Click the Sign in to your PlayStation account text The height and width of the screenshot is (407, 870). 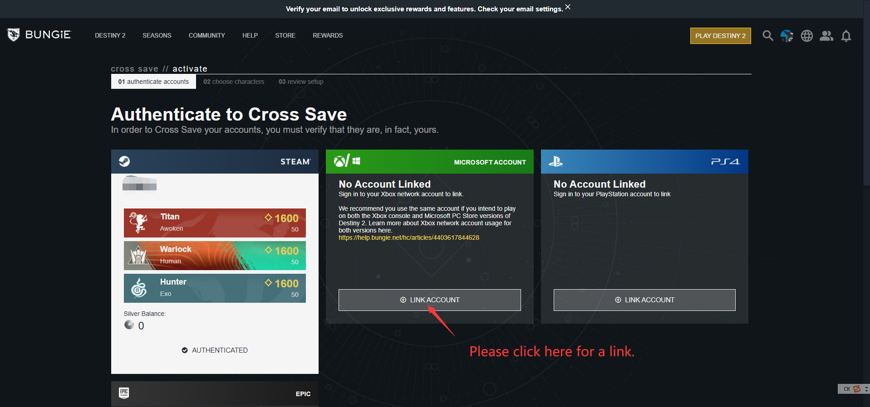tap(612, 194)
